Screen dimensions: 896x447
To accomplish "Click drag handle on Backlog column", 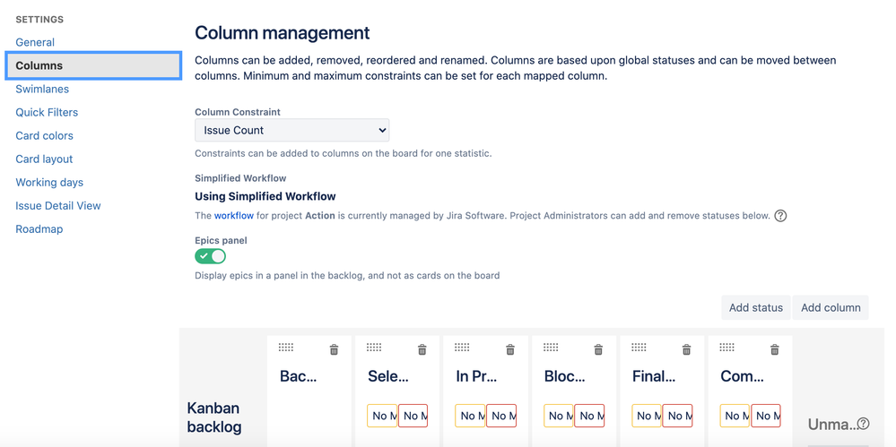I will pos(286,348).
